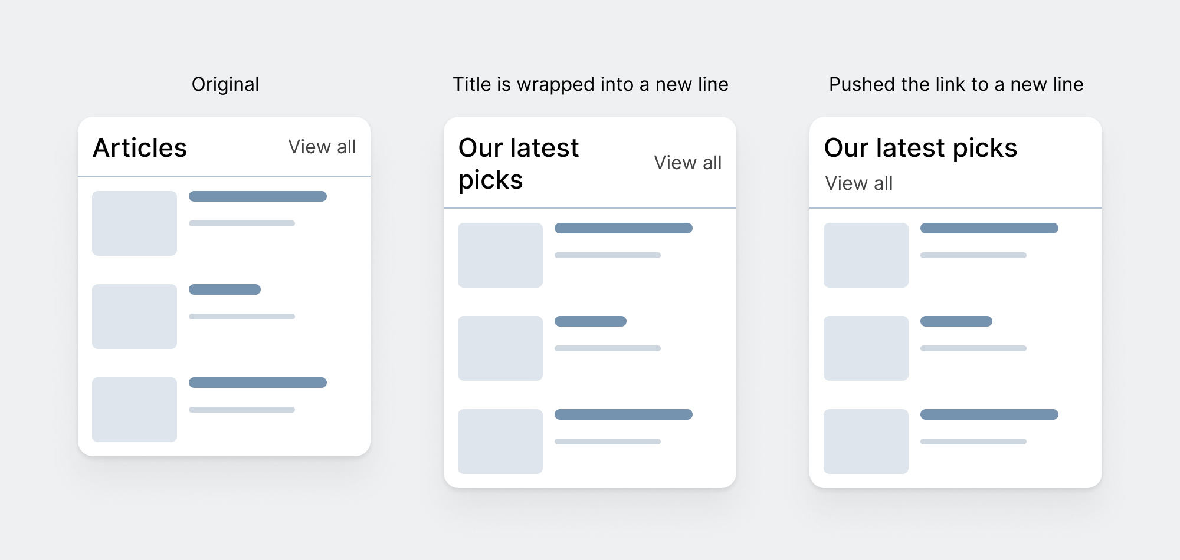Open first thumbnail in right card
Viewport: 1180px width, 560px height.
click(866, 255)
